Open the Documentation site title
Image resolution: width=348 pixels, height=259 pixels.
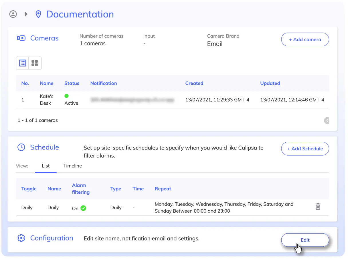(x=80, y=14)
